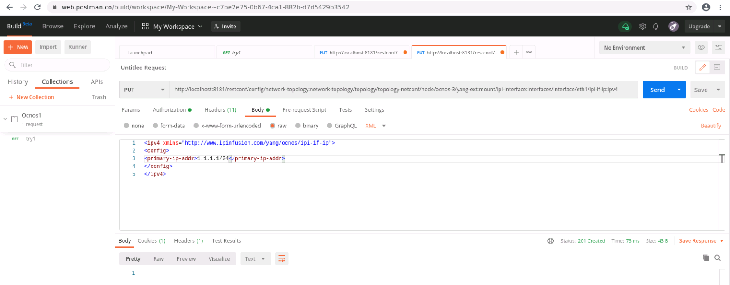Click the search response magnifier icon
Viewport: 730px width, 285px height.
(717, 258)
